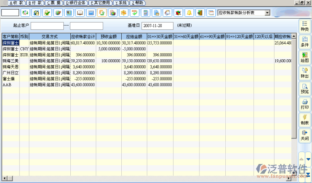This screenshot has width=312, height=183.
Task: Click the 基准日 date field
Action: pos(157,26)
